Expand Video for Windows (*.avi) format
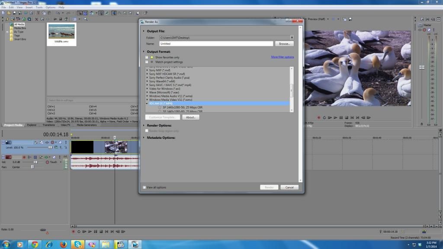Screen dimensions: 443x249 [x=147, y=89]
